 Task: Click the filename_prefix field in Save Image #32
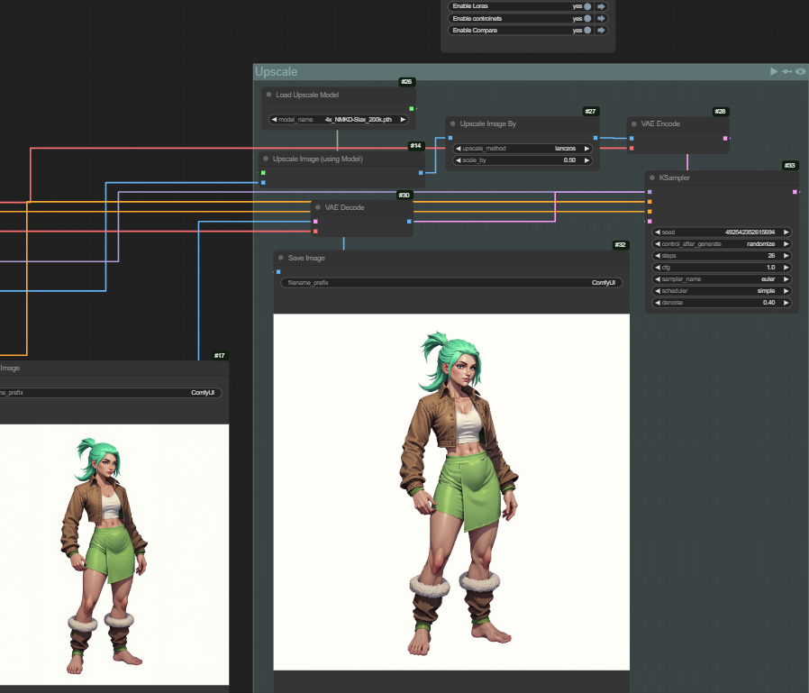pos(451,283)
